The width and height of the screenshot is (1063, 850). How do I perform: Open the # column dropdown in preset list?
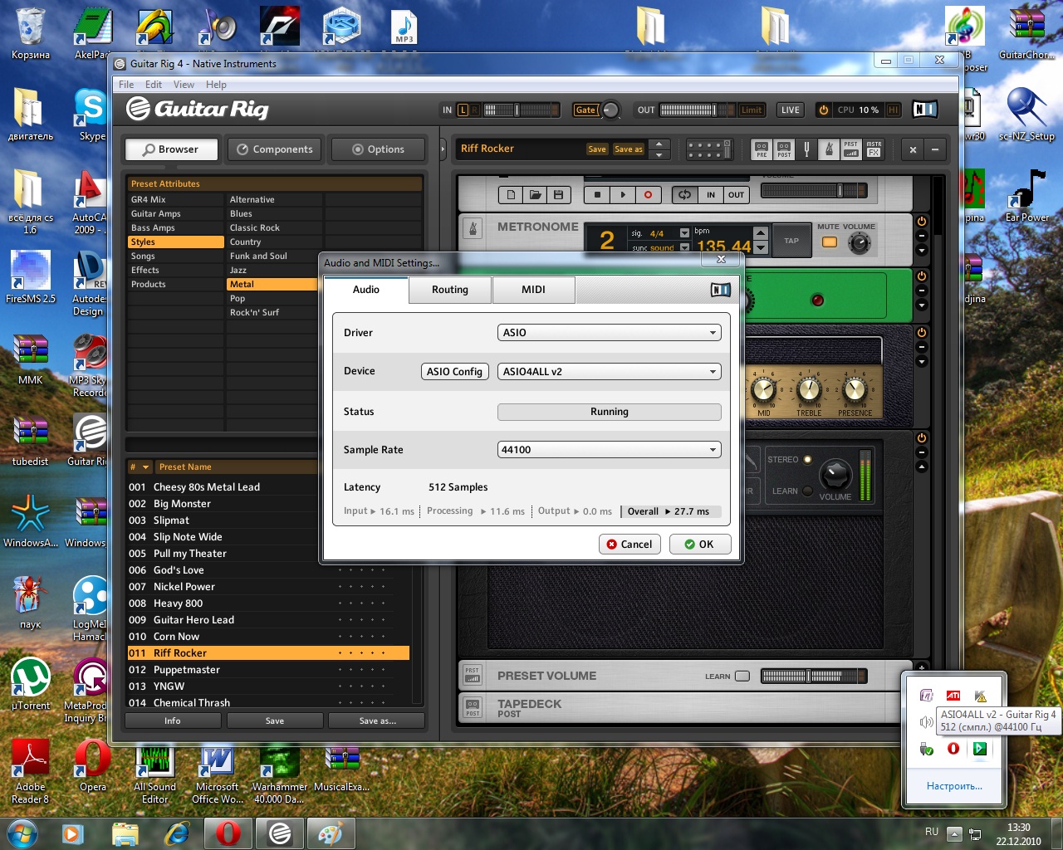[145, 467]
